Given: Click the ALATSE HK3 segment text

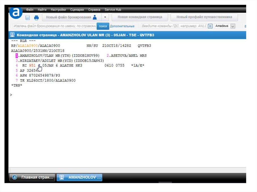Looking at the screenshot, I should click(x=71, y=65).
